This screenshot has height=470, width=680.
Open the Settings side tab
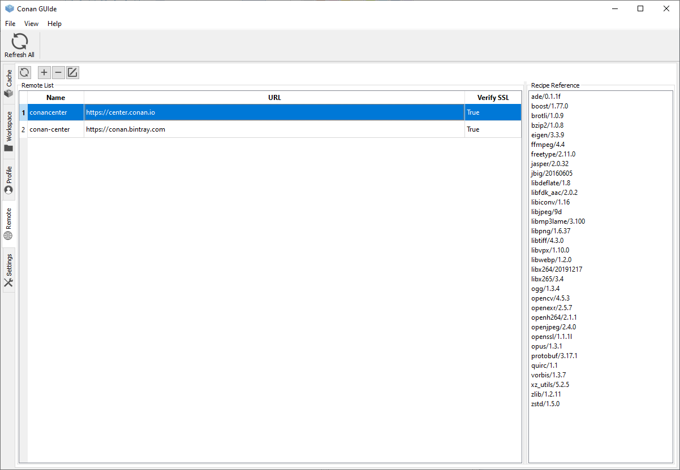click(8, 270)
